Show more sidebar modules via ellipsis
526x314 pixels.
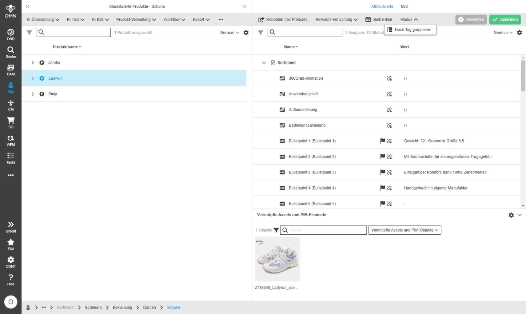[x=11, y=175]
